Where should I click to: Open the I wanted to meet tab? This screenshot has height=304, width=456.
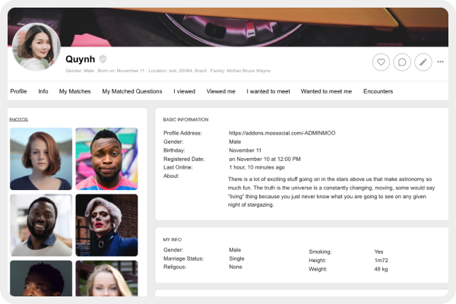(268, 91)
